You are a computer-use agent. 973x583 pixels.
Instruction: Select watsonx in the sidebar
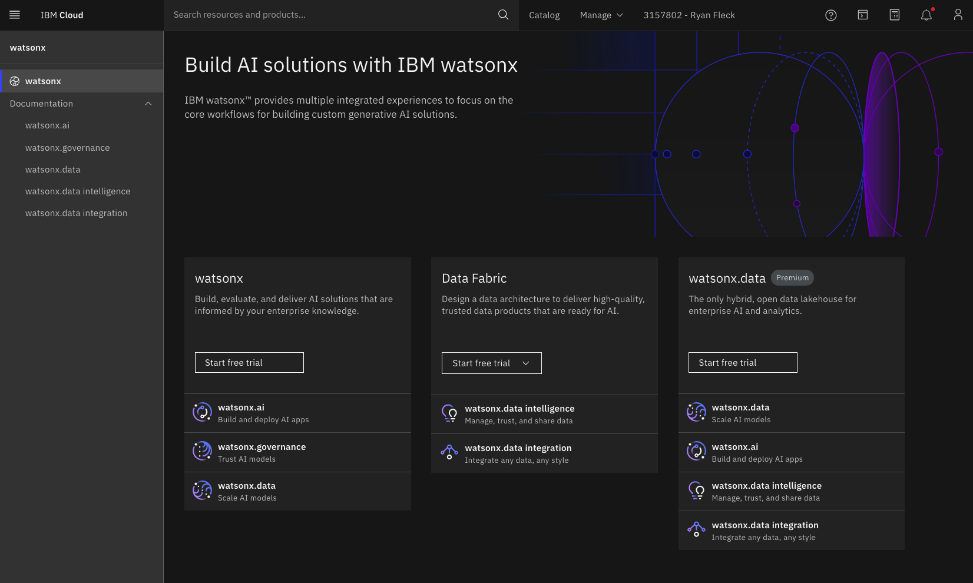tap(43, 81)
